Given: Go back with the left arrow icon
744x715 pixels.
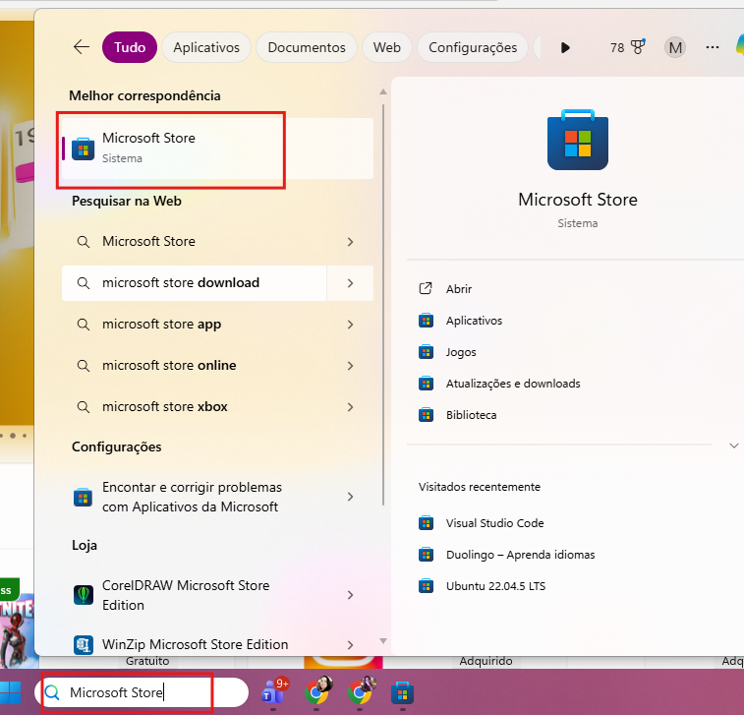Looking at the screenshot, I should click(82, 47).
